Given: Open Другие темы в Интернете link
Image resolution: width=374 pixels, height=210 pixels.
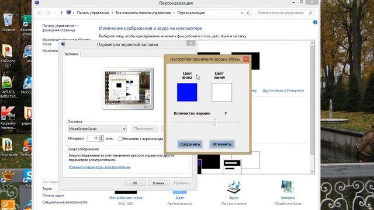Looking at the screenshot, I should coord(283,90).
